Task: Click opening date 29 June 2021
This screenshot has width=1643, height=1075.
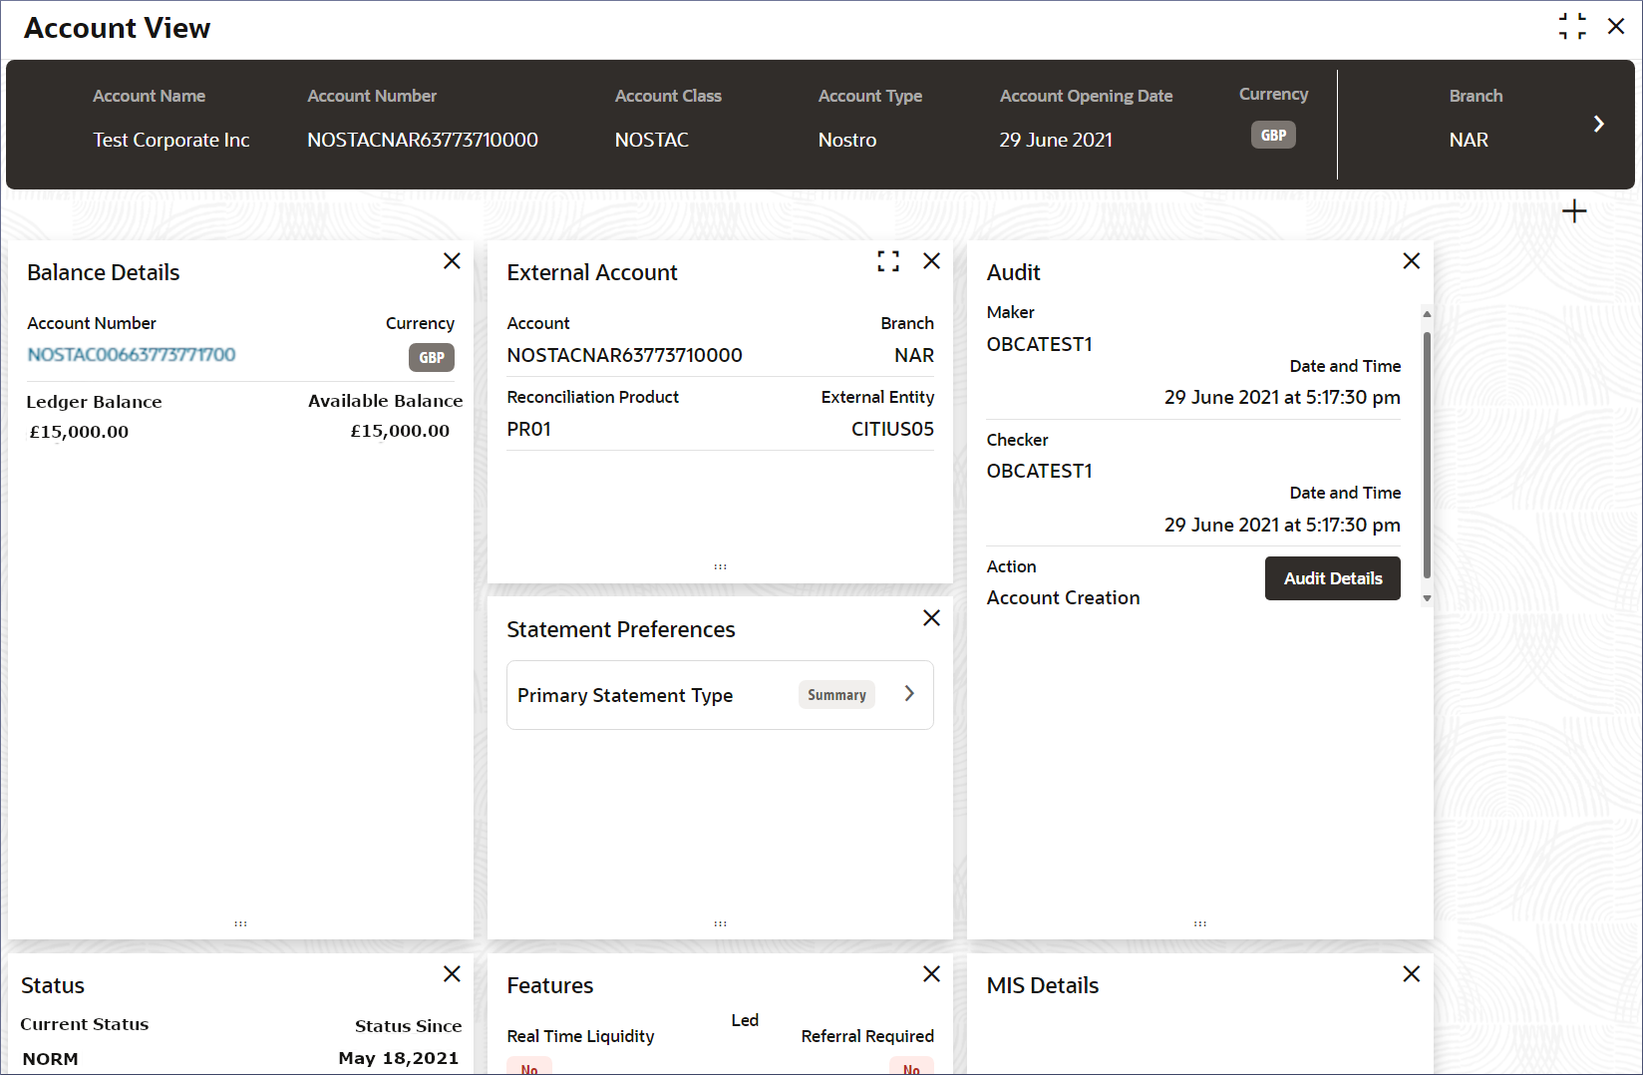Action: click(1056, 140)
